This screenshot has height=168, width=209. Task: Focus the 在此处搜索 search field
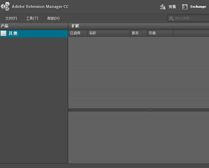tap(188, 18)
